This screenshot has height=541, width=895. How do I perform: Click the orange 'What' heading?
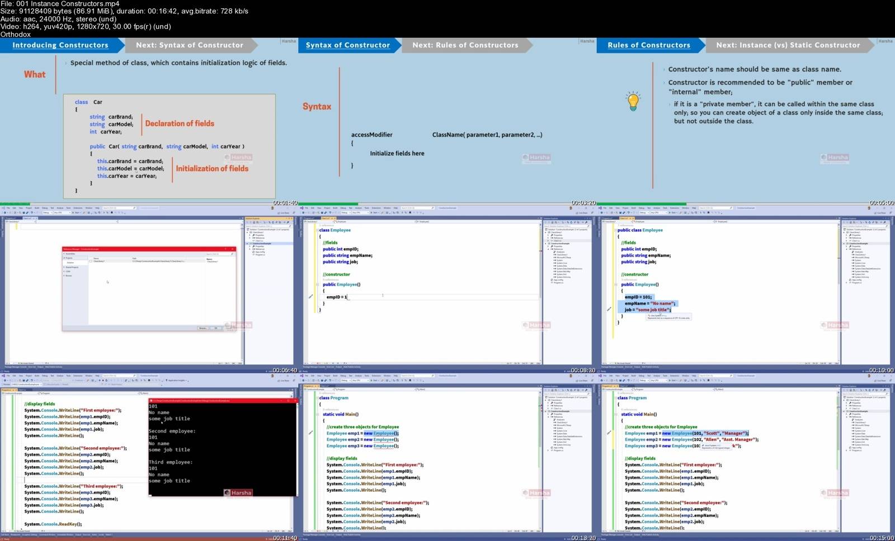click(x=35, y=74)
